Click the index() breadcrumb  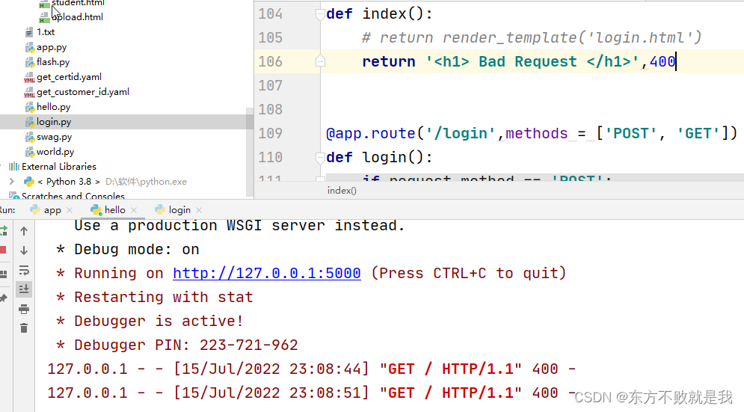click(x=342, y=191)
